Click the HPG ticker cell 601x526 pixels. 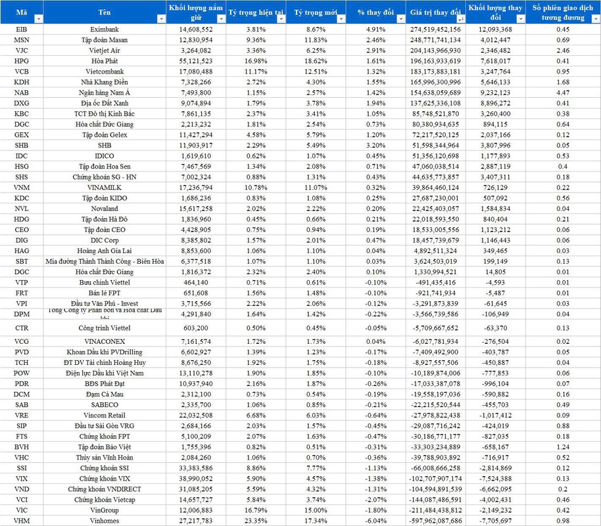point(22,61)
